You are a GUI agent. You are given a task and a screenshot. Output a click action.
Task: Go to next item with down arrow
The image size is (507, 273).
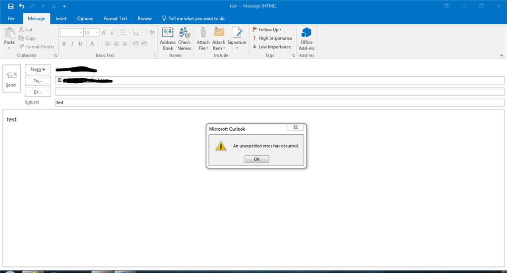pyautogui.click(x=53, y=6)
